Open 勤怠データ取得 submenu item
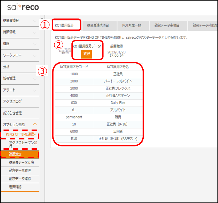Viewport: 218px width, 203px height. [x=20, y=171]
